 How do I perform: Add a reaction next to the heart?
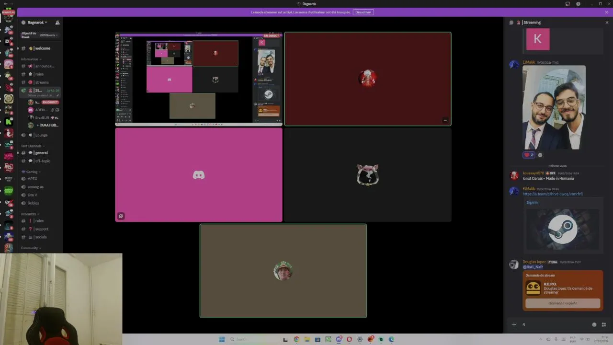pyautogui.click(x=540, y=155)
